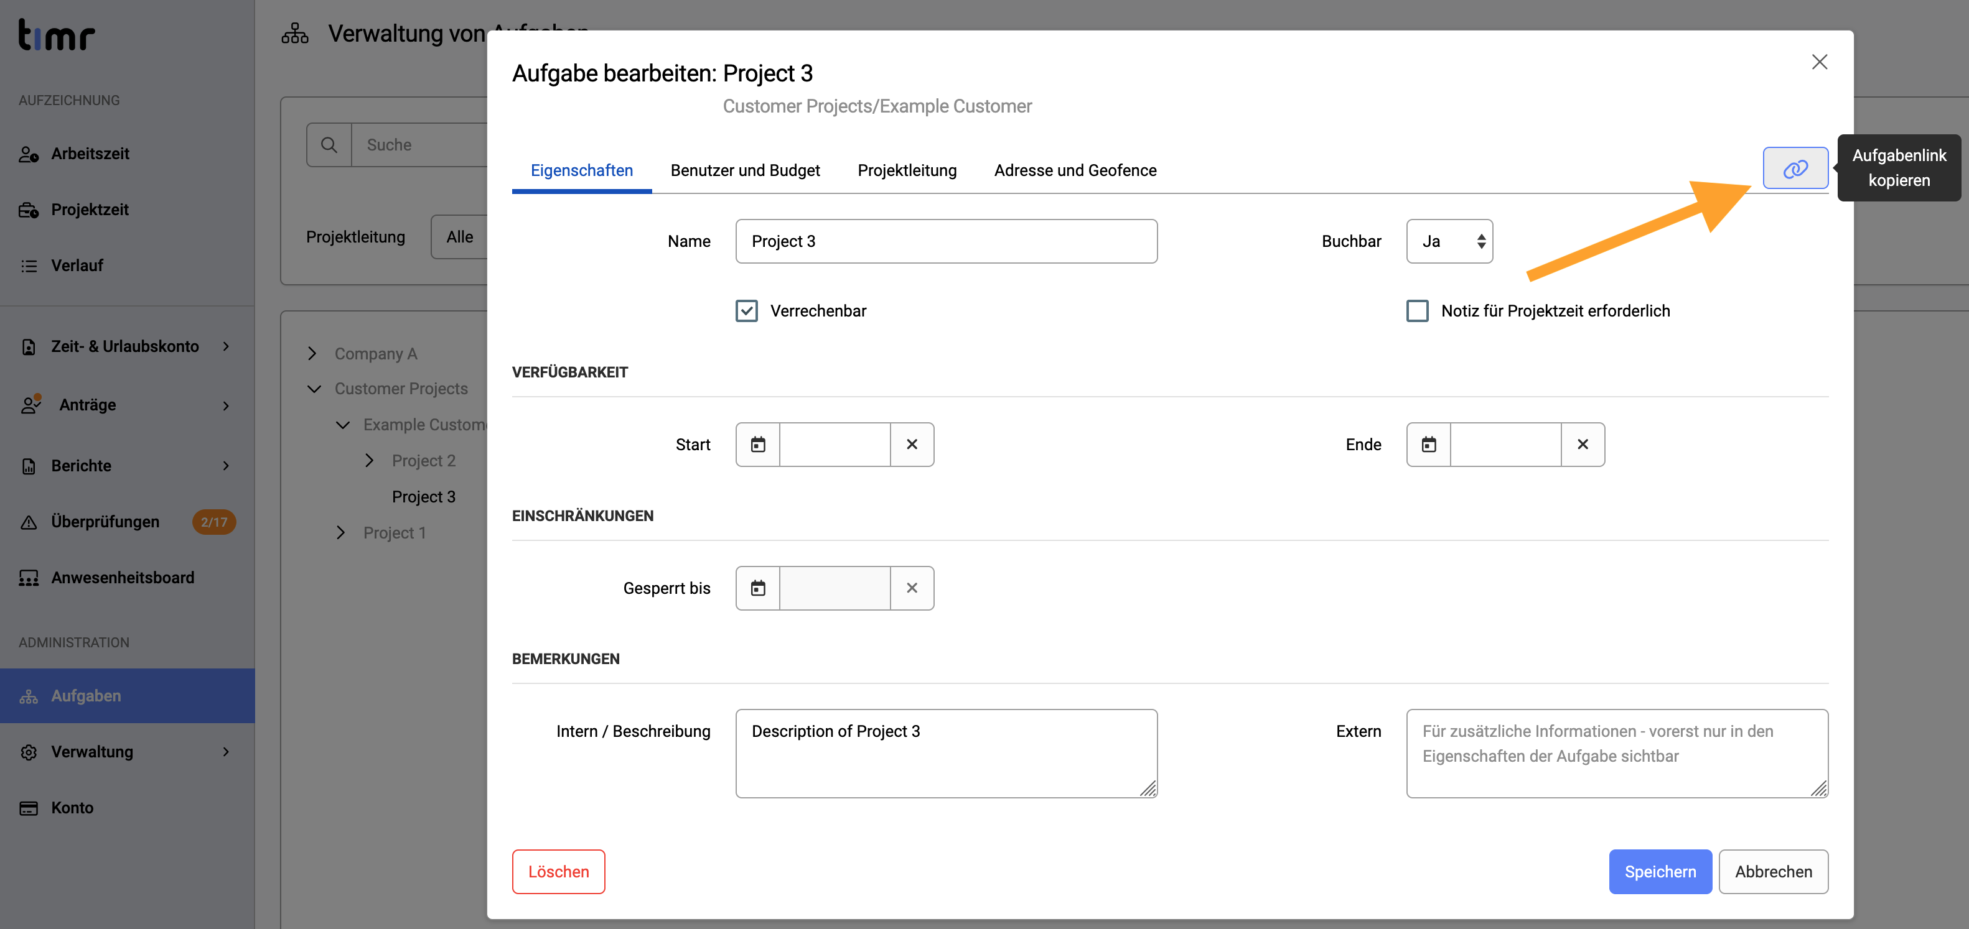The width and height of the screenshot is (1969, 929).
Task: Expand the Company A tree node
Action: point(312,354)
